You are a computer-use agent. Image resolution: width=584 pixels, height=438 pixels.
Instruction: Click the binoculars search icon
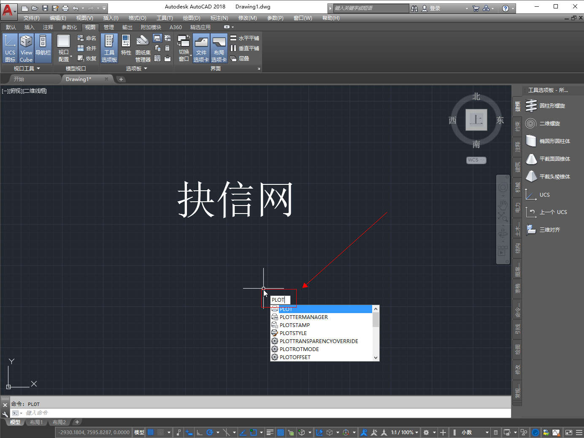(x=414, y=8)
